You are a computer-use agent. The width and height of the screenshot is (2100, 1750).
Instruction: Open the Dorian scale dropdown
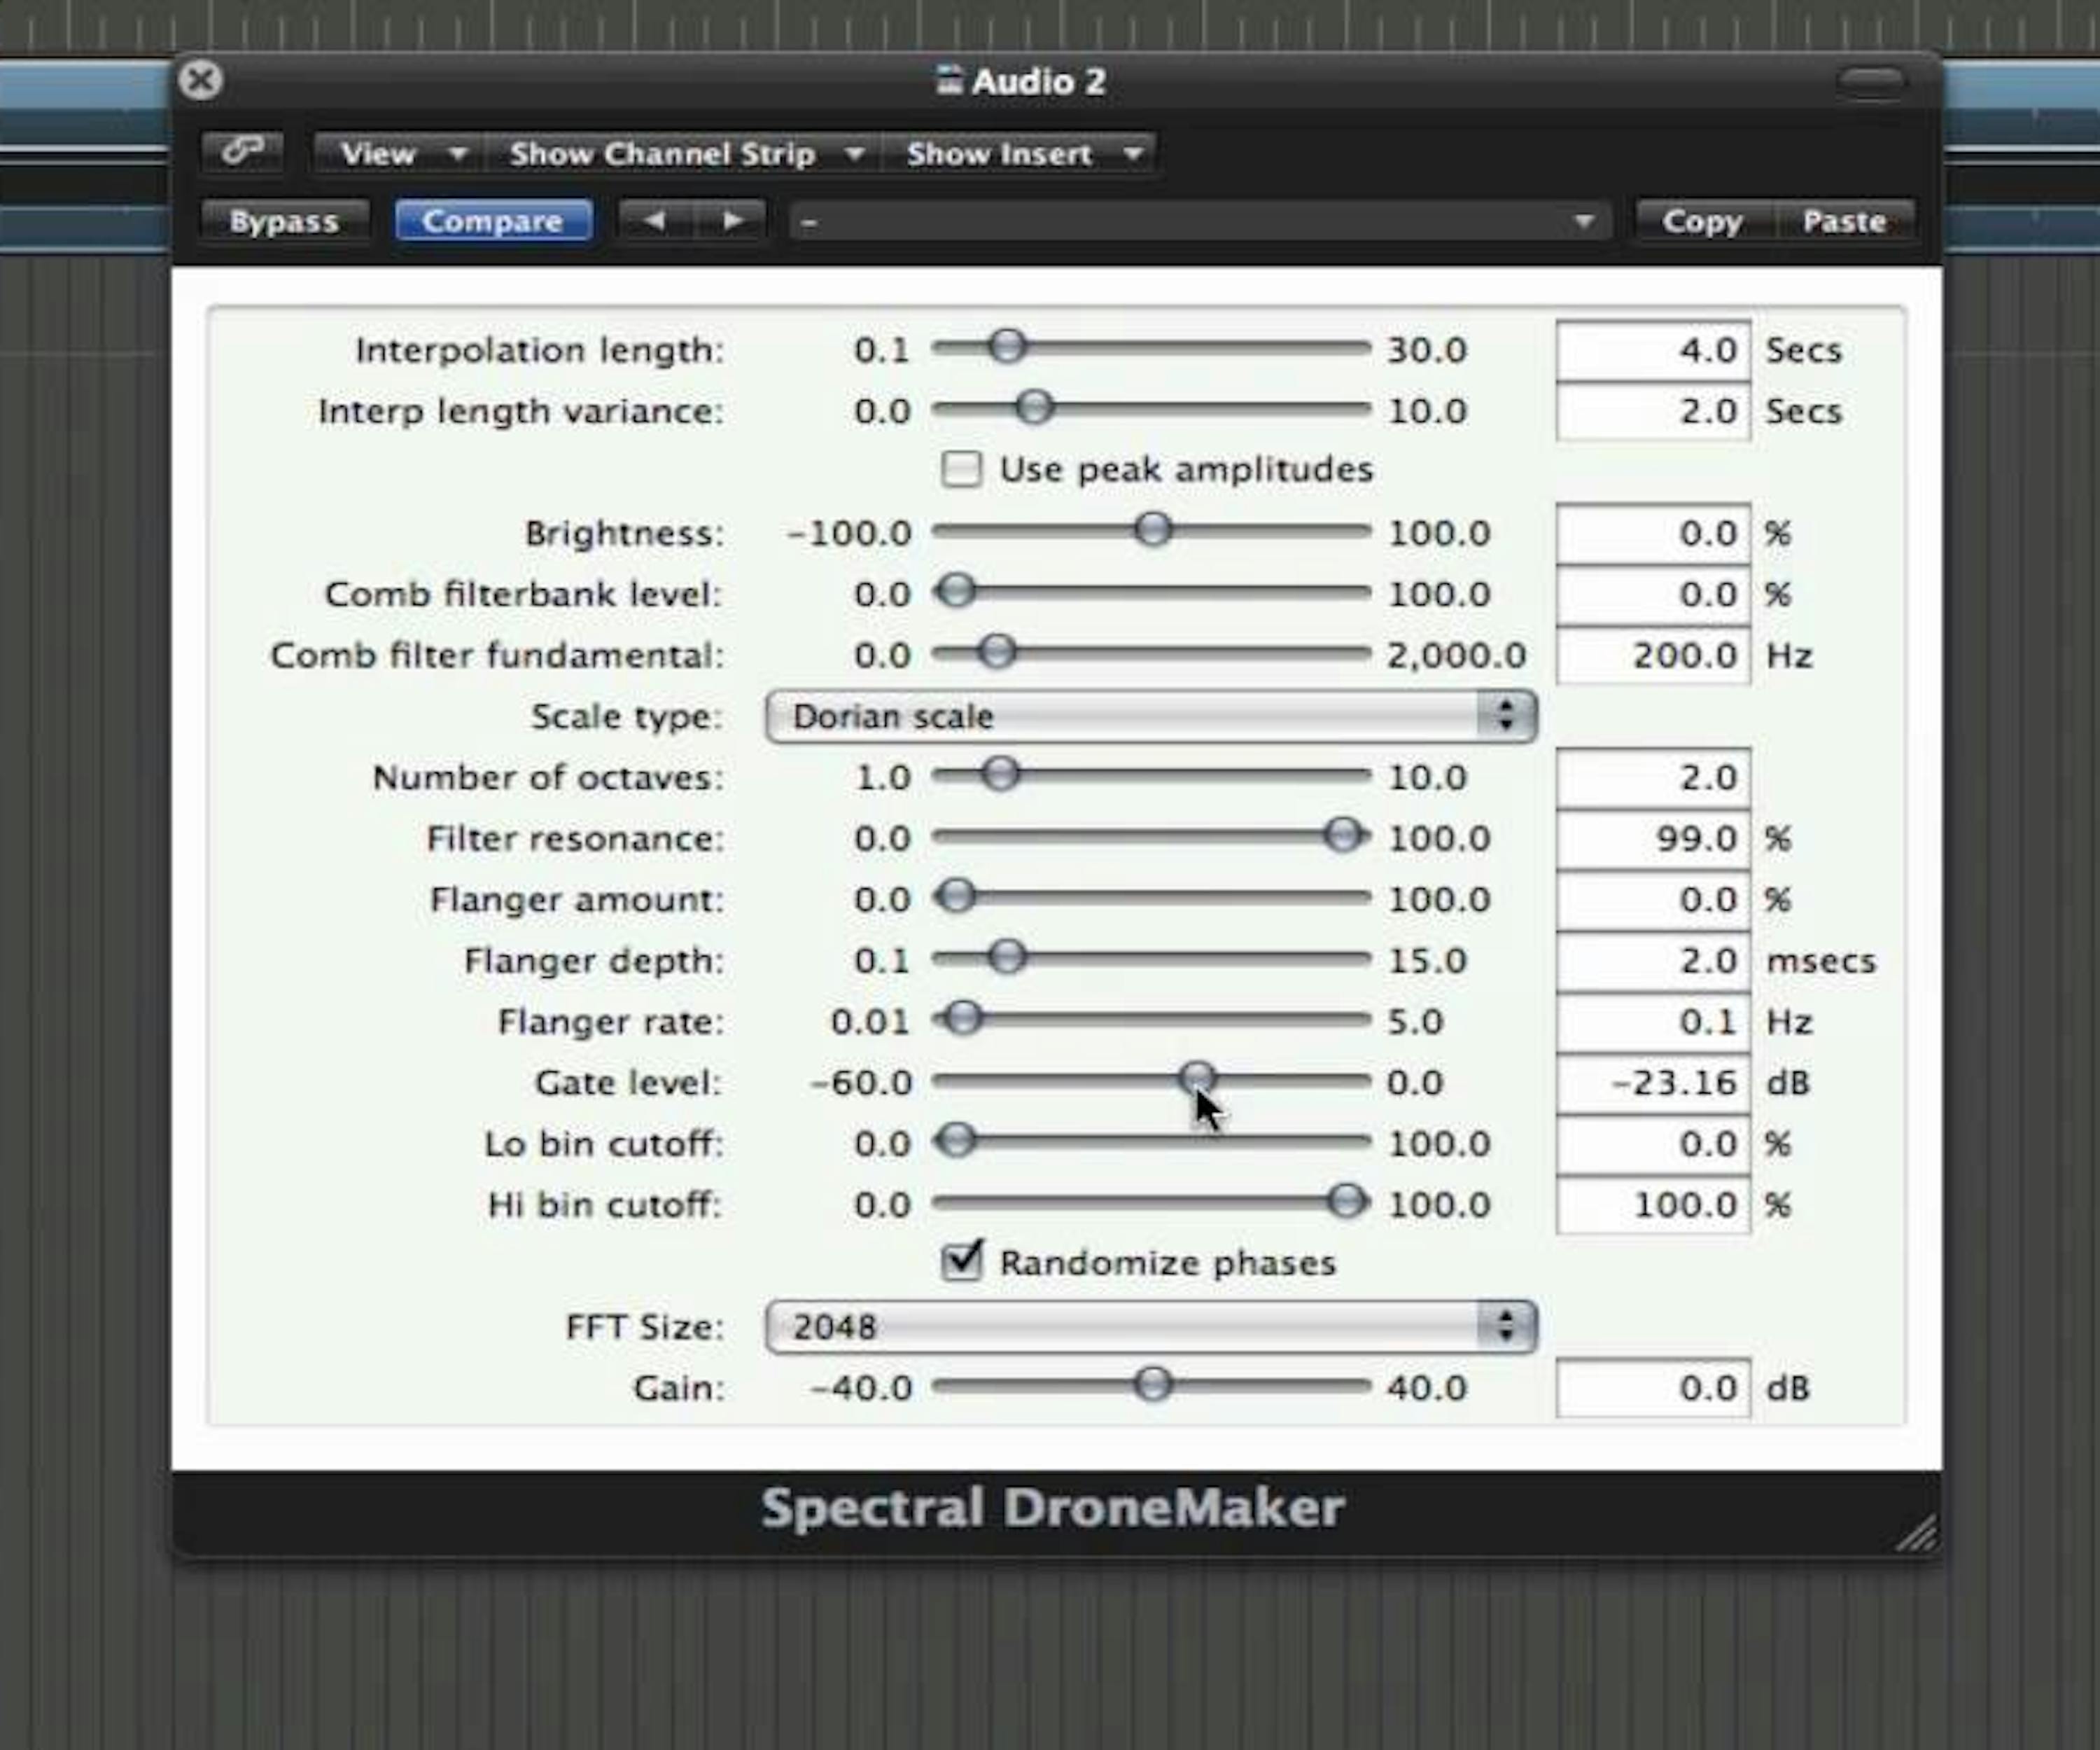(1120, 716)
